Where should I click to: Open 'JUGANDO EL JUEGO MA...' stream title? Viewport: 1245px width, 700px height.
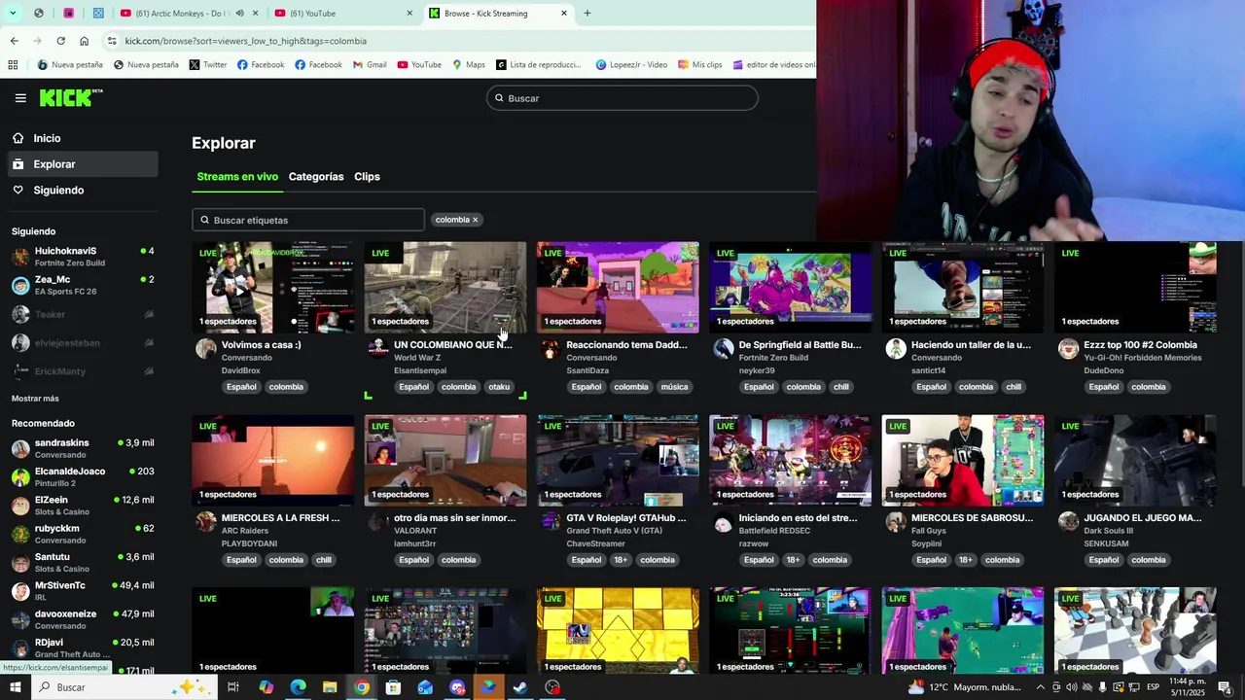coord(1143,518)
